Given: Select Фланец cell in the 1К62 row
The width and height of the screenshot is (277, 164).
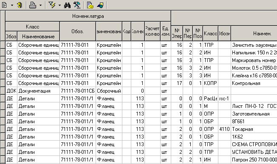Looking at the screenshot, I should point(109,137).
